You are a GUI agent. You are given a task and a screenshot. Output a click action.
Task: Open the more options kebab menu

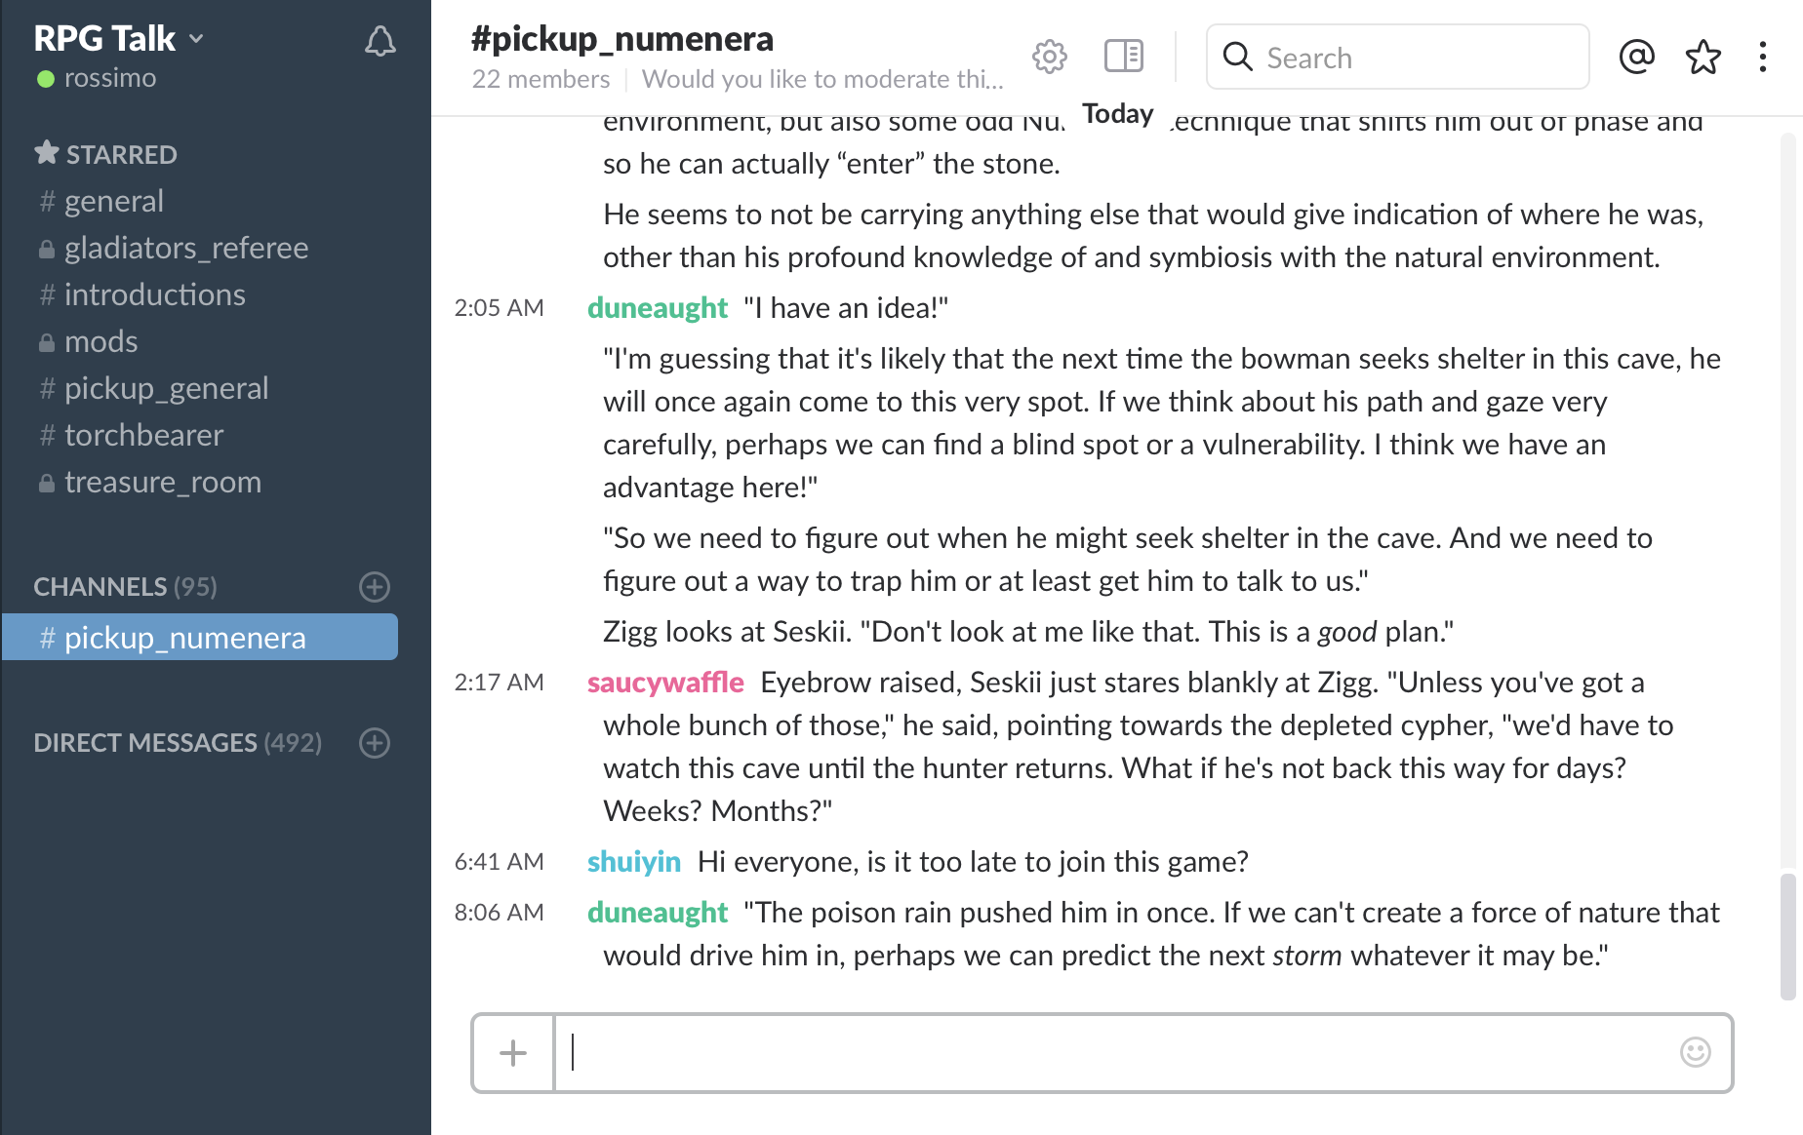(x=1762, y=57)
